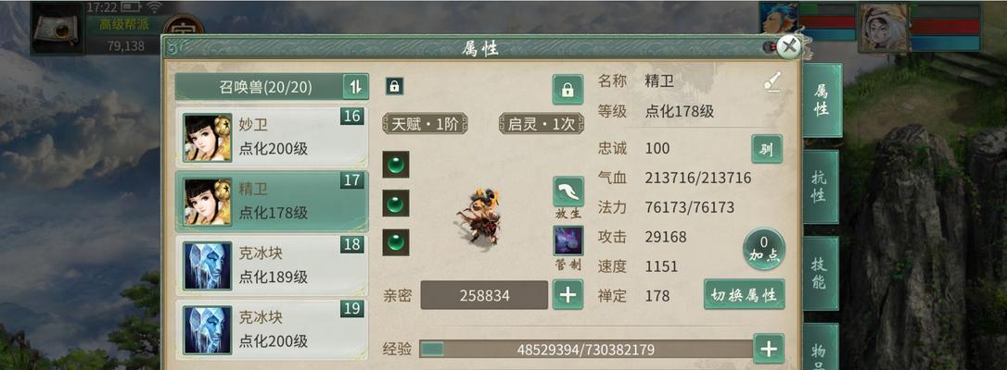Screen dimensions: 1007x370
Task: Open the map scroll icon at top-left
Action: click(x=57, y=28)
